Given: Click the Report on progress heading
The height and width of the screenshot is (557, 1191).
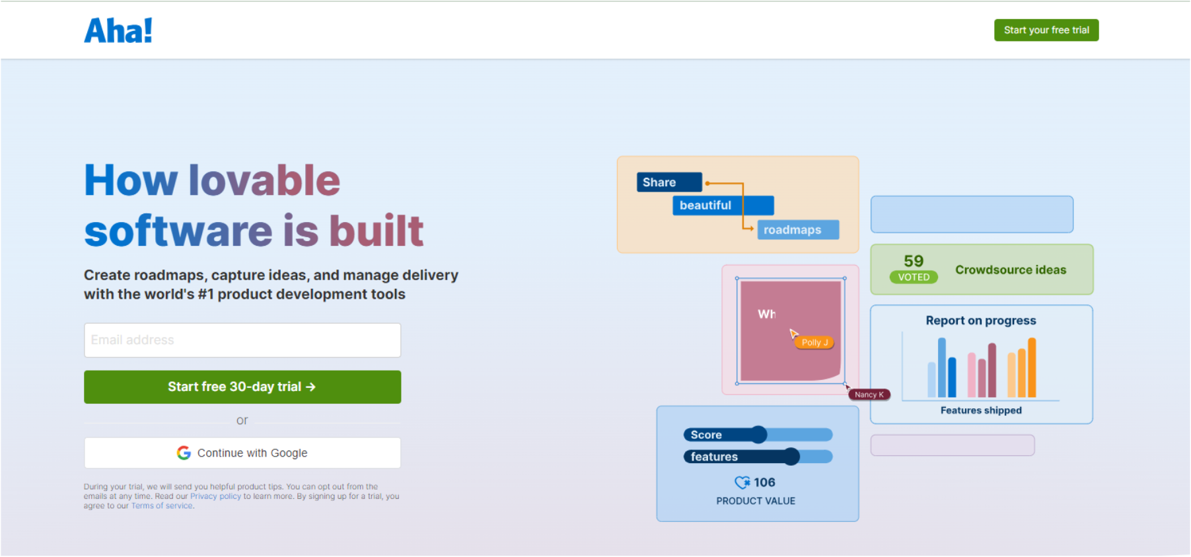Looking at the screenshot, I should pyautogui.click(x=981, y=320).
